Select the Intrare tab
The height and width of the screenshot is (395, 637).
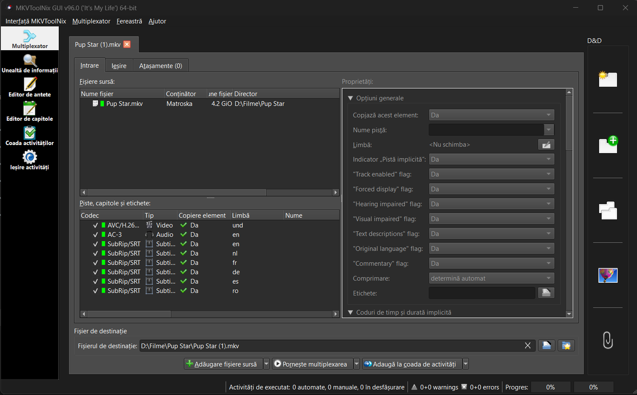click(x=90, y=65)
